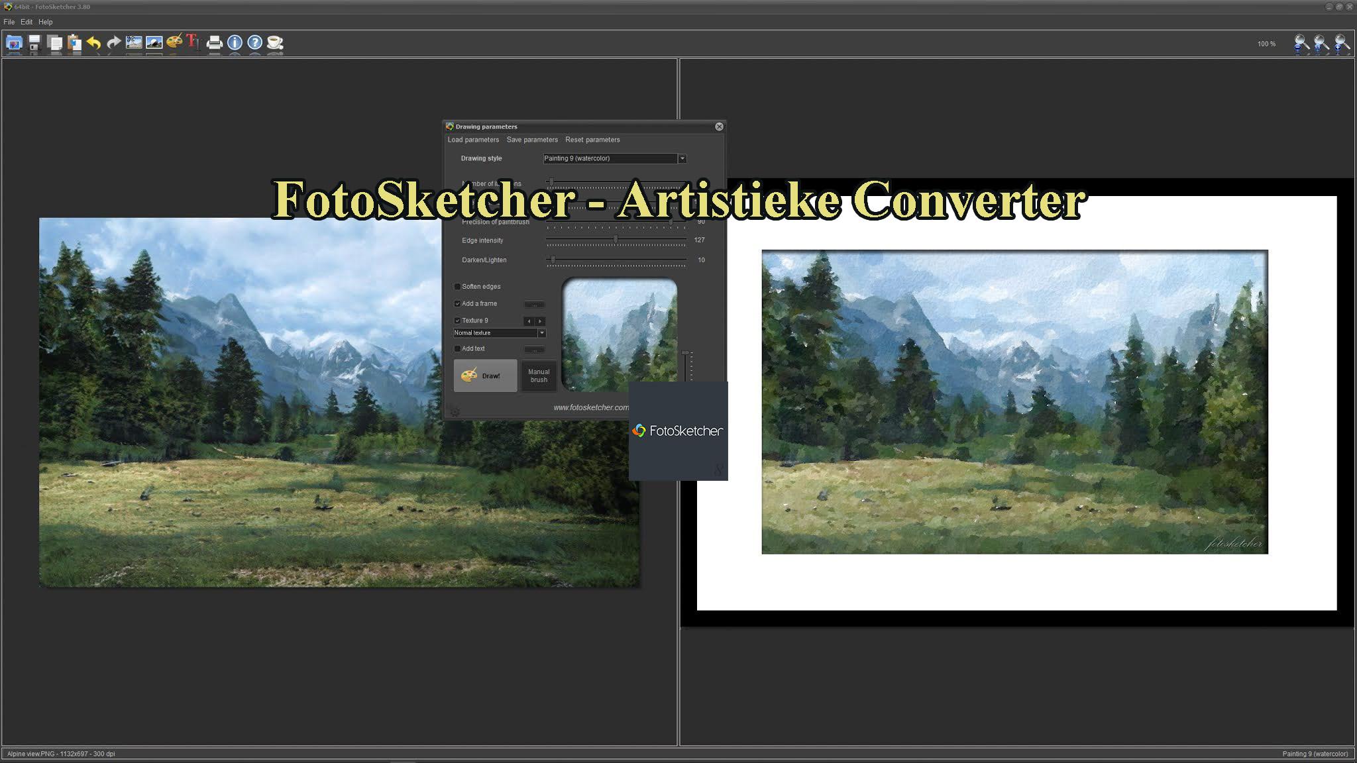This screenshot has width=1357, height=763.
Task: Click Load parameters in the dialog menu
Action: click(473, 140)
